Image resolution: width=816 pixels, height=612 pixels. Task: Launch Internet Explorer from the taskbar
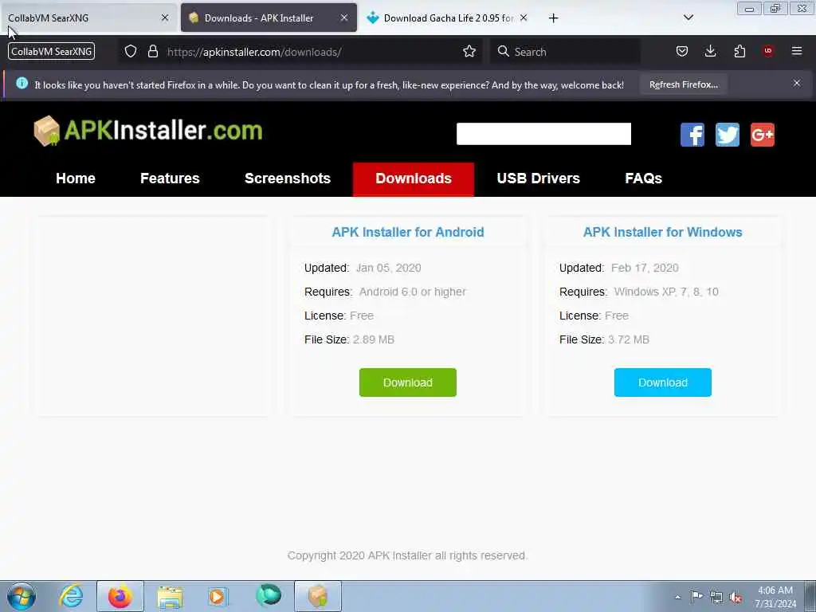pos(71,596)
